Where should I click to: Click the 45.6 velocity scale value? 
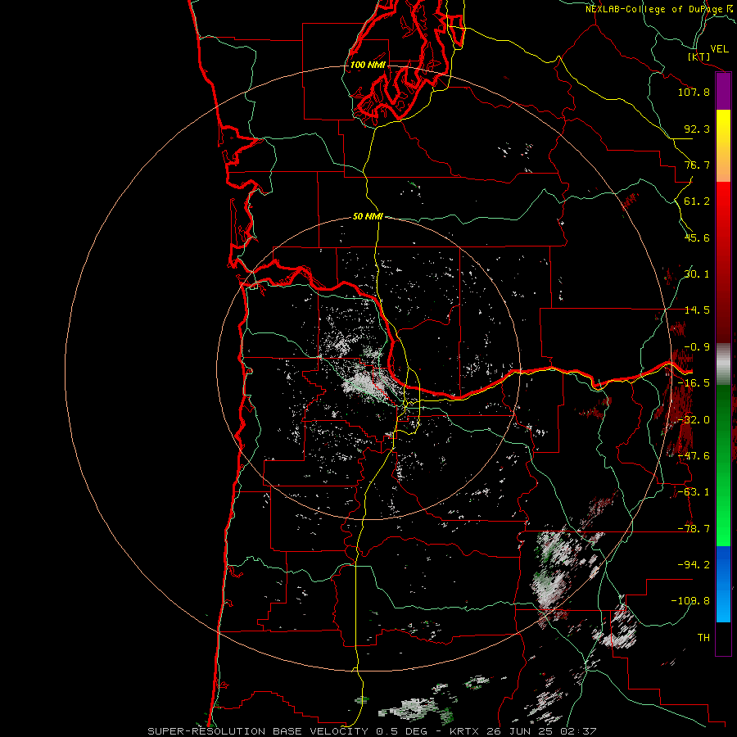pyautogui.click(x=697, y=237)
